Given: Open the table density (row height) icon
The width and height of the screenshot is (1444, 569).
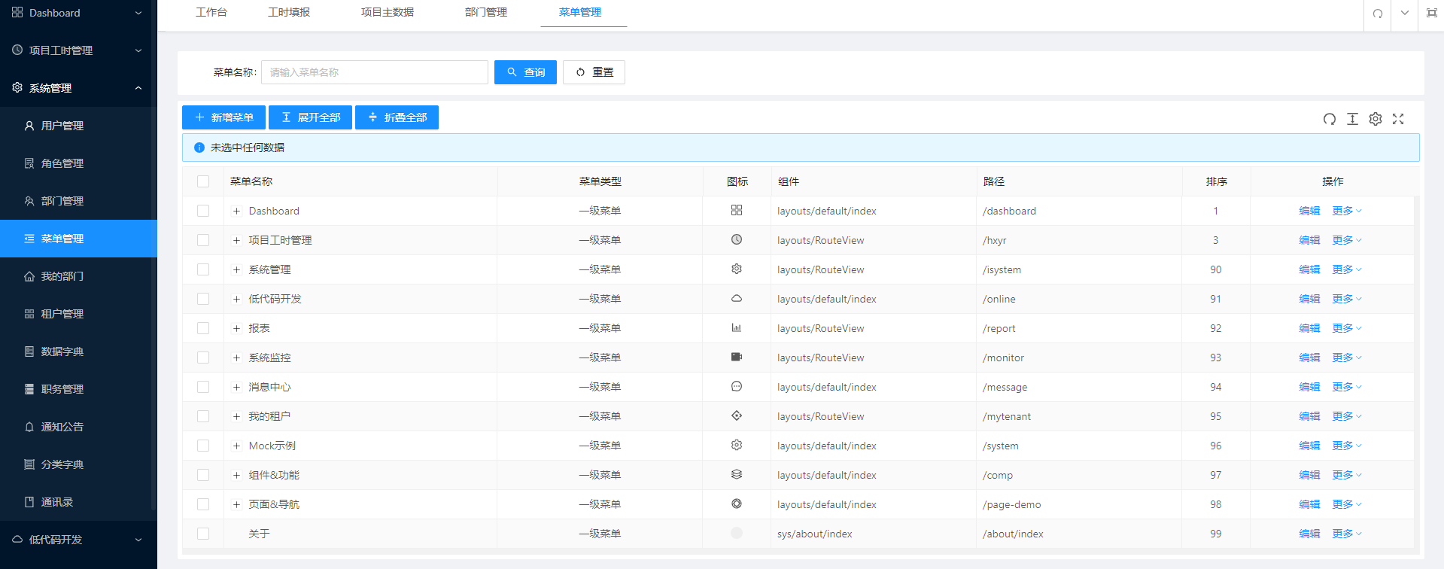Looking at the screenshot, I should (1352, 119).
